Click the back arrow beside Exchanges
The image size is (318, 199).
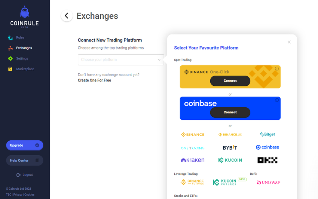click(67, 16)
